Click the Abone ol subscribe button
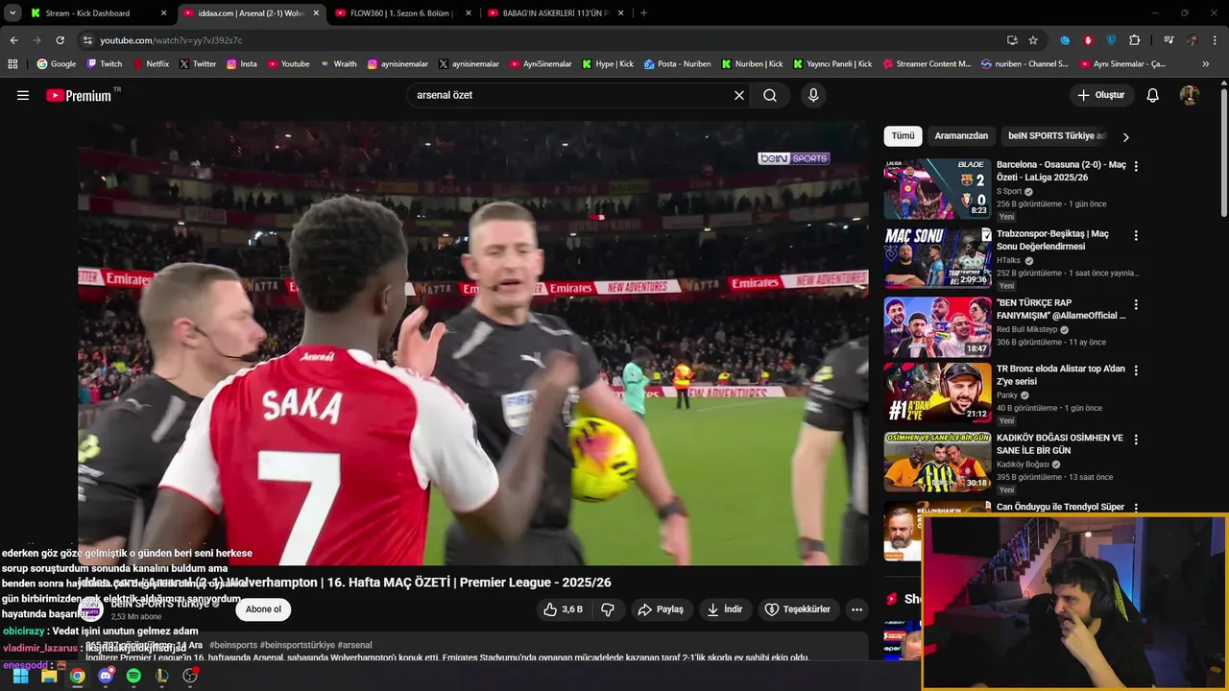The width and height of the screenshot is (1229, 691). [263, 609]
